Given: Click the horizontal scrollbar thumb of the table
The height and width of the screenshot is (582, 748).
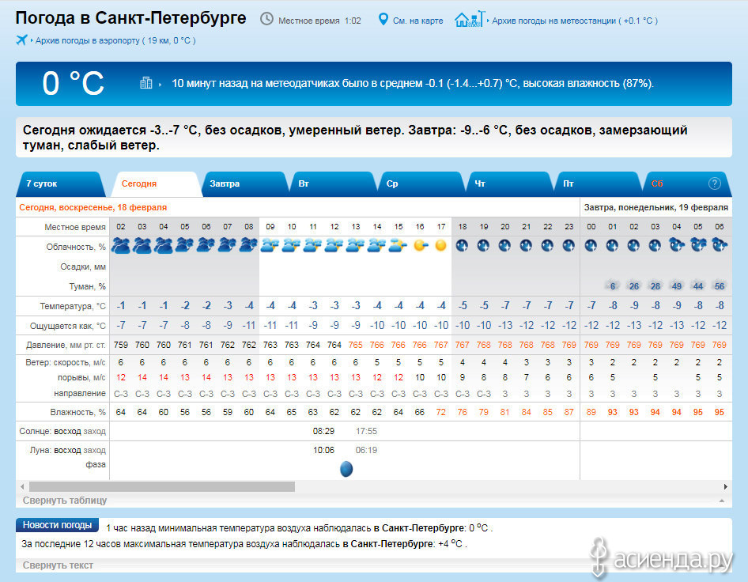Looking at the screenshot, I should pos(162,486).
